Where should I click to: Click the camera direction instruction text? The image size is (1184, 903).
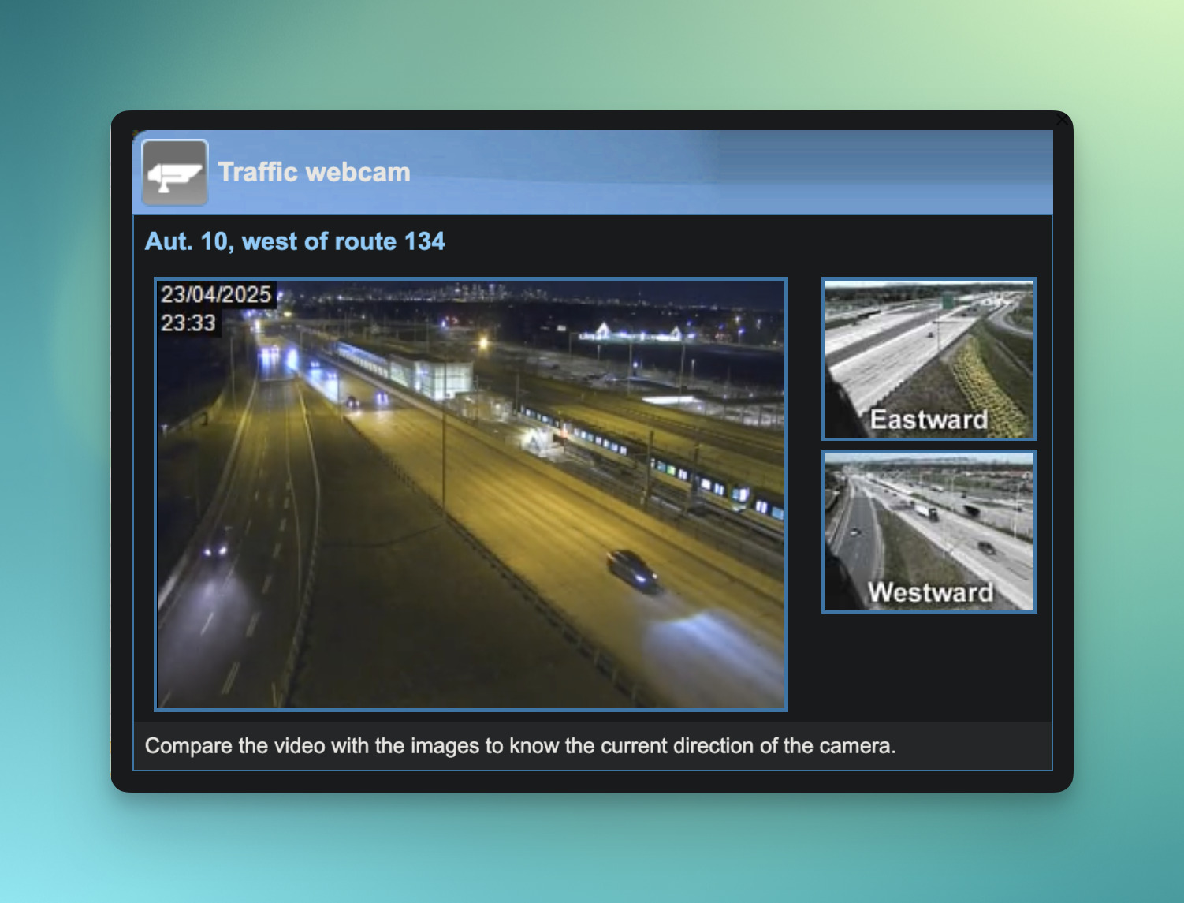520,746
